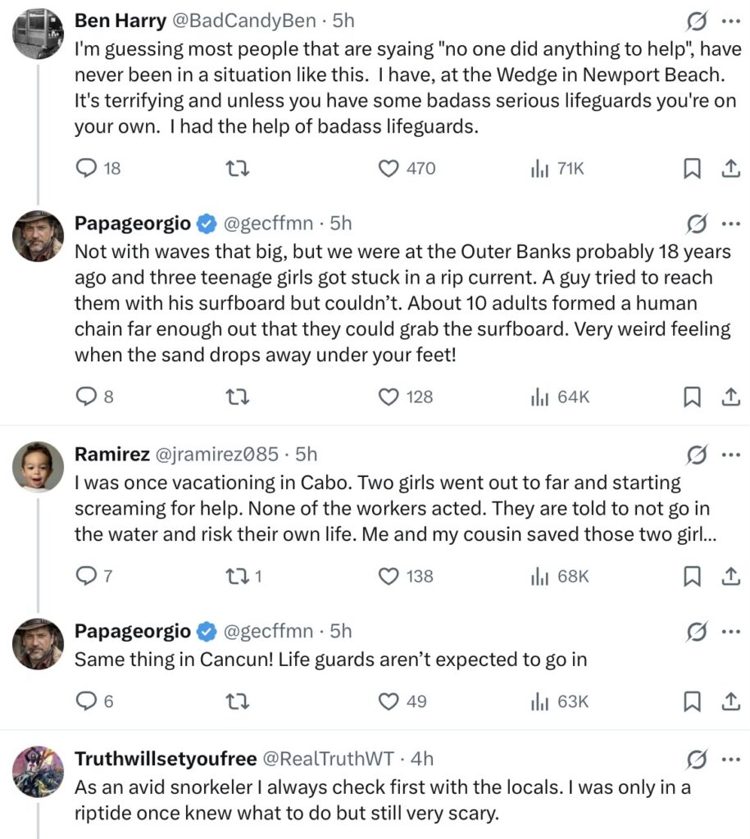750x839 pixels.
Task: Like Ben Harry's tweet with 470 likes
Action: tap(389, 169)
